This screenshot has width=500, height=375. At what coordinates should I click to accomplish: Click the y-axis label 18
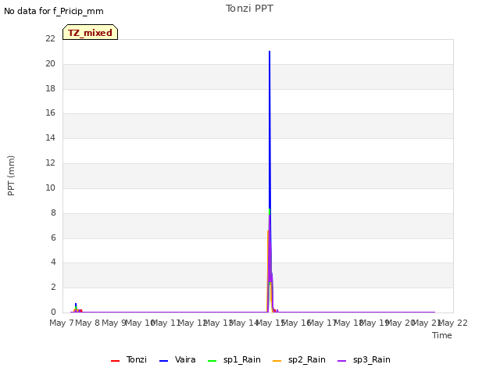point(50,88)
